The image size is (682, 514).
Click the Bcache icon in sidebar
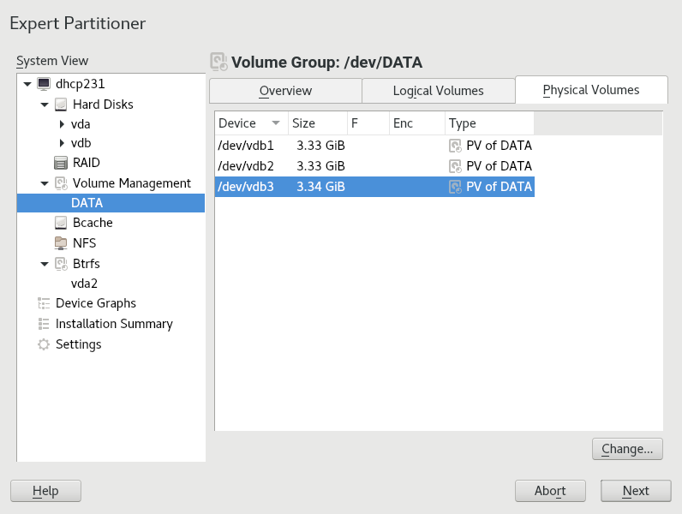[x=61, y=223]
